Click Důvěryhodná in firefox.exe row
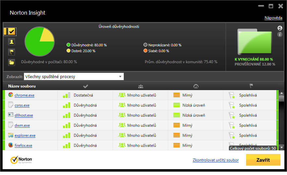 tap(85, 146)
